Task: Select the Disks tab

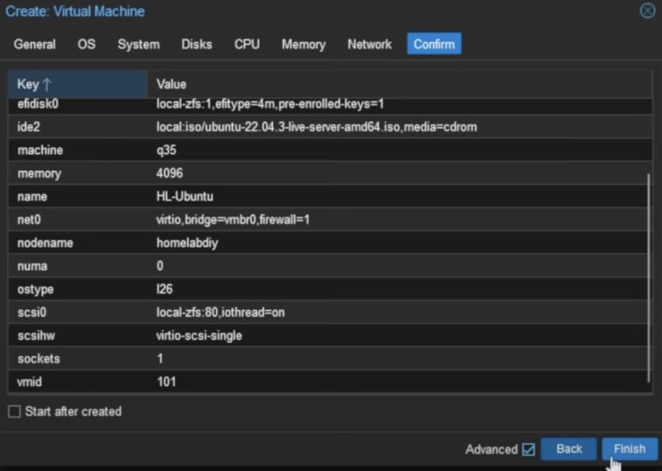Action: [x=197, y=45]
